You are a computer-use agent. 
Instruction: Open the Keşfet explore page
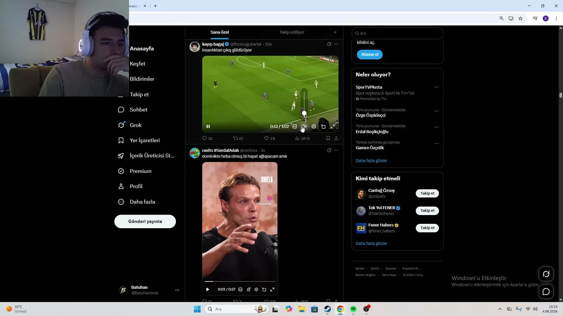tap(137, 64)
